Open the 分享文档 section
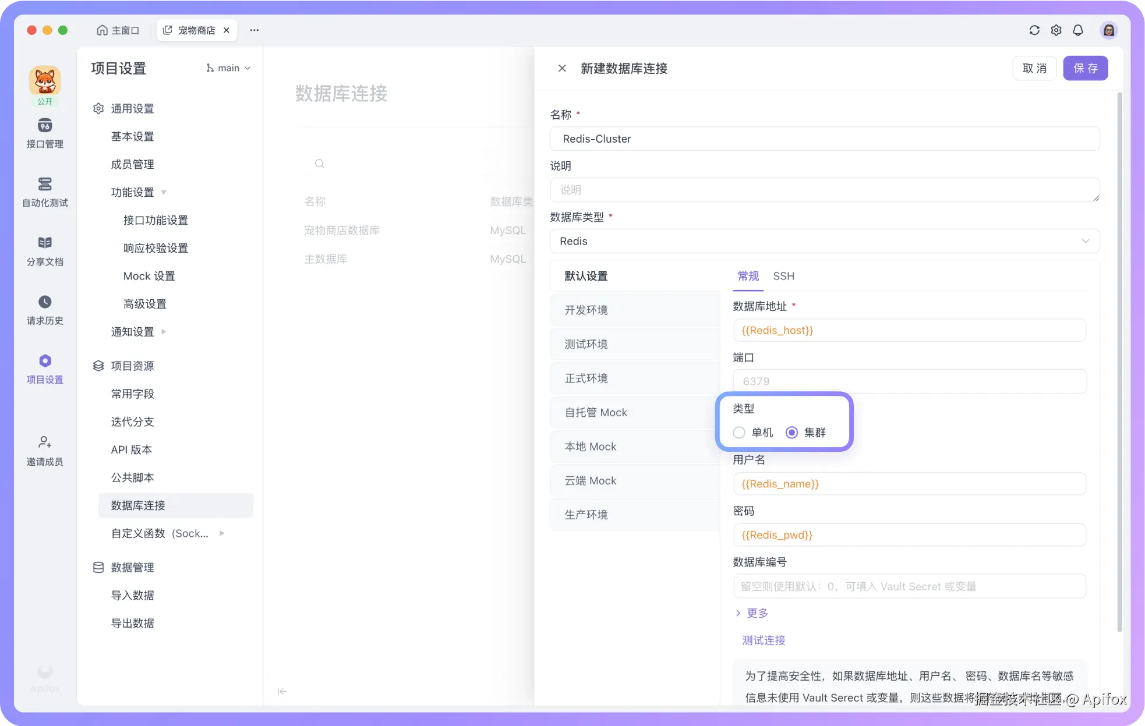 click(45, 252)
